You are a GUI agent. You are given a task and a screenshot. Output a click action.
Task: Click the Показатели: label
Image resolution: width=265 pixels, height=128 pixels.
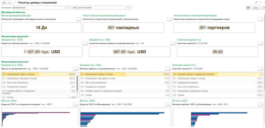pyautogui.click(x=6, y=8)
